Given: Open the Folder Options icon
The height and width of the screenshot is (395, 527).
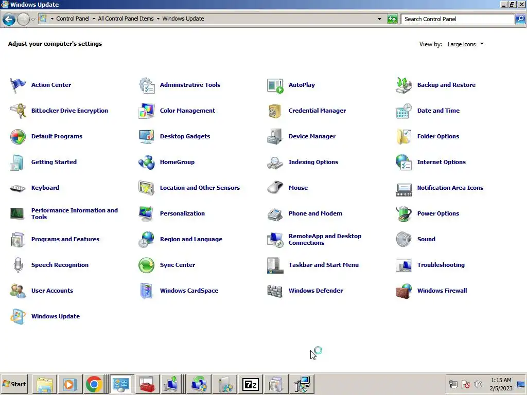Looking at the screenshot, I should (x=403, y=136).
